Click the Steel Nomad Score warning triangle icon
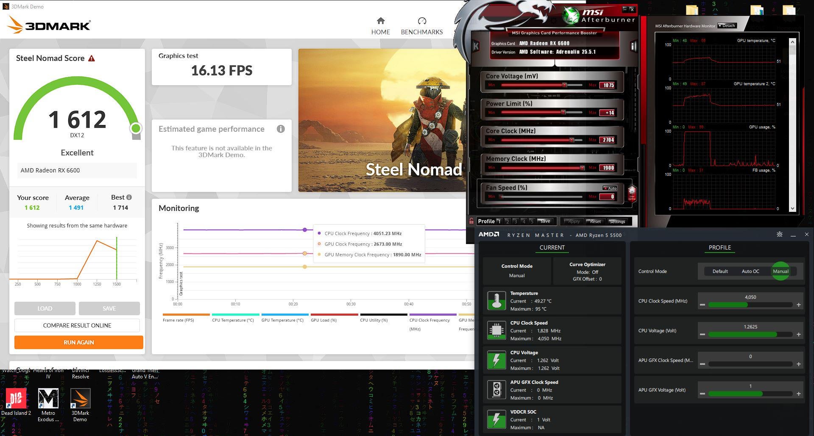This screenshot has height=436, width=814. 92,58
